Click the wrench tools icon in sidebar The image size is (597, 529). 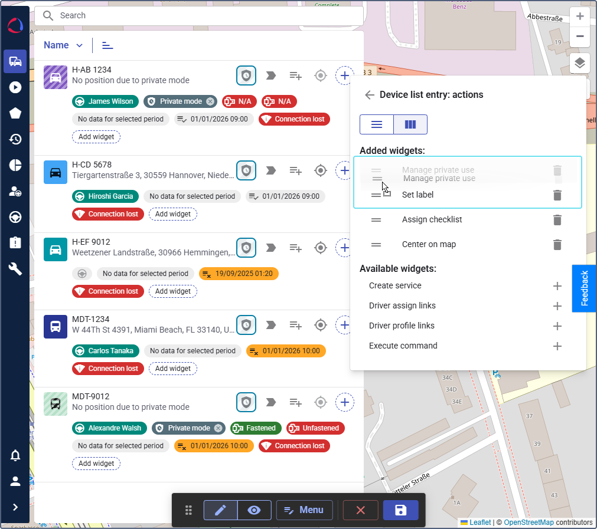[x=15, y=269]
